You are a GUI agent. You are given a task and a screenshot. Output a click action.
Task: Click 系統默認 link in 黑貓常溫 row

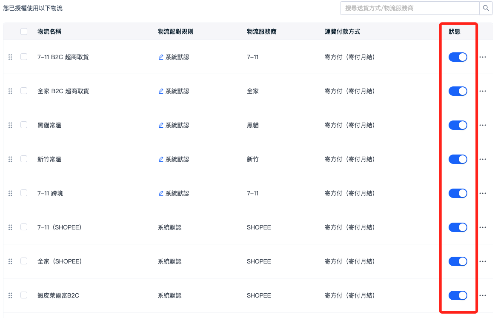point(177,125)
